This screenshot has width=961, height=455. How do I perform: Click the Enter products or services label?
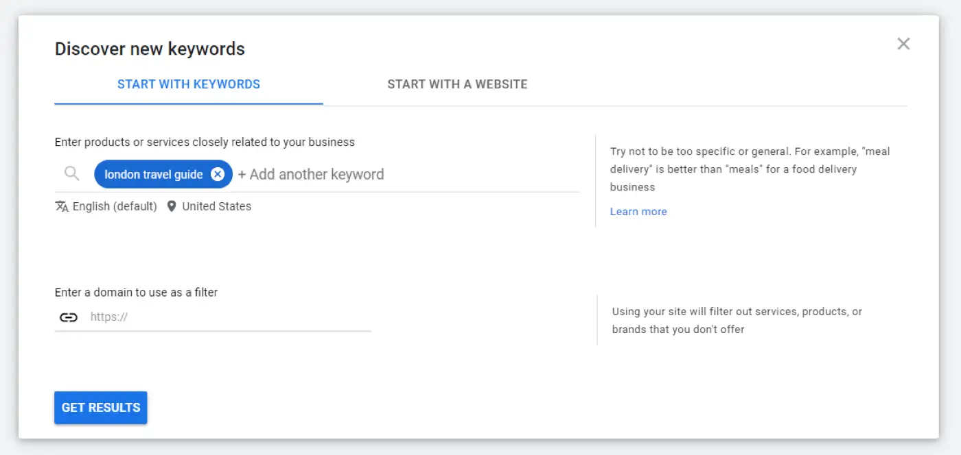click(x=205, y=143)
